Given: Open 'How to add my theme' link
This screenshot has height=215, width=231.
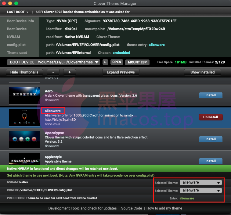Looking at the screenshot, I should point(164,208).
